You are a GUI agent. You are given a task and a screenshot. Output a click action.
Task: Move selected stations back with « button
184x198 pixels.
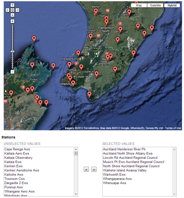86,169
